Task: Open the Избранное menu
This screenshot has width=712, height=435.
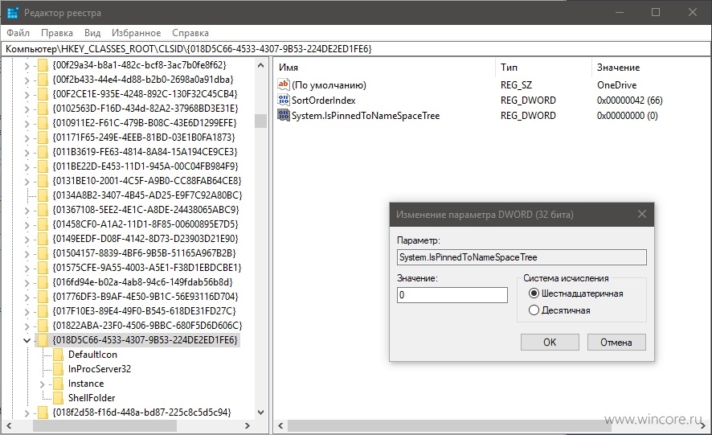Action: point(137,33)
